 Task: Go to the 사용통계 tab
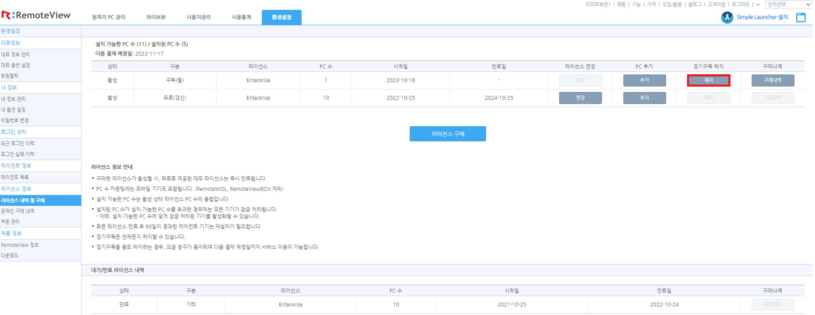pyautogui.click(x=241, y=17)
